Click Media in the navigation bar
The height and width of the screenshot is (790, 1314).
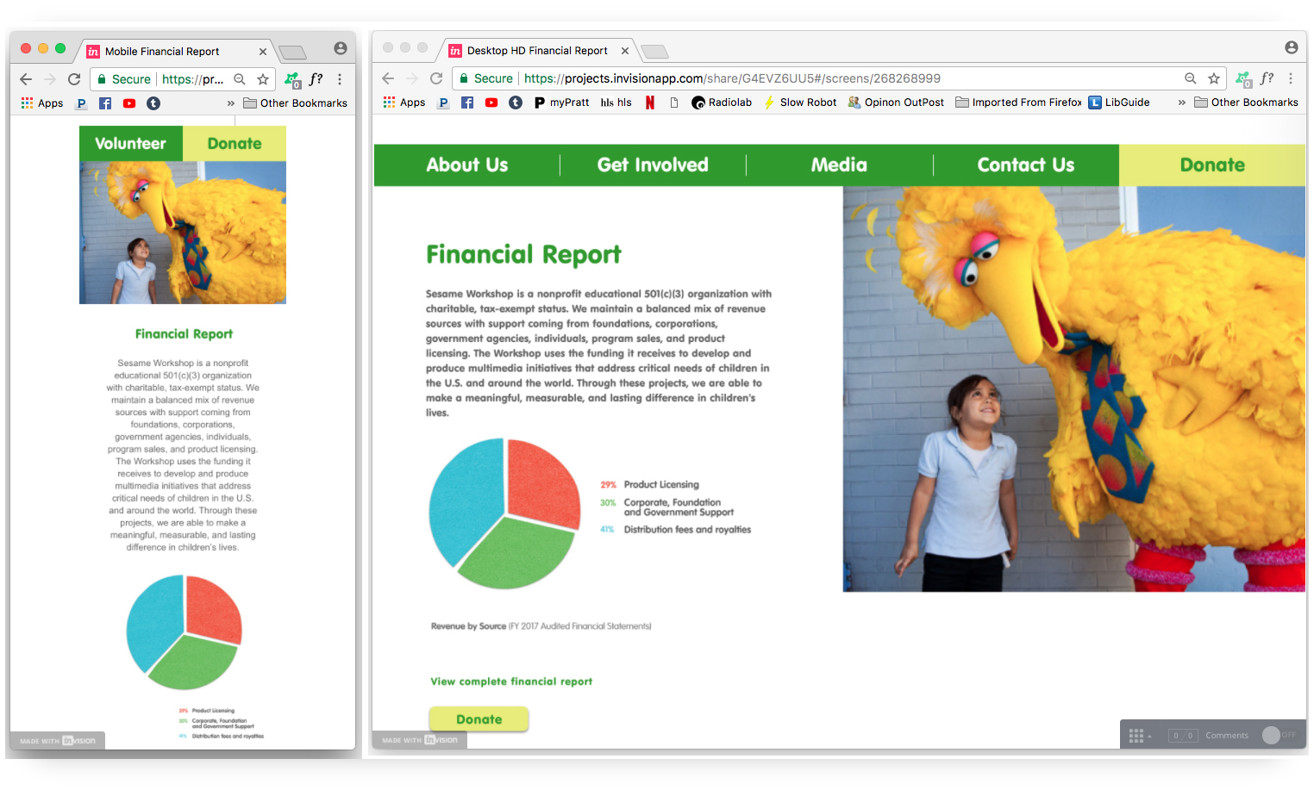click(x=839, y=165)
